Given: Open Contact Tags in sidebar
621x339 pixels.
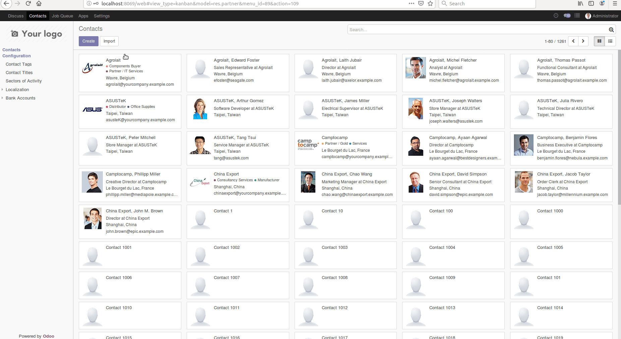Looking at the screenshot, I should click(x=18, y=64).
